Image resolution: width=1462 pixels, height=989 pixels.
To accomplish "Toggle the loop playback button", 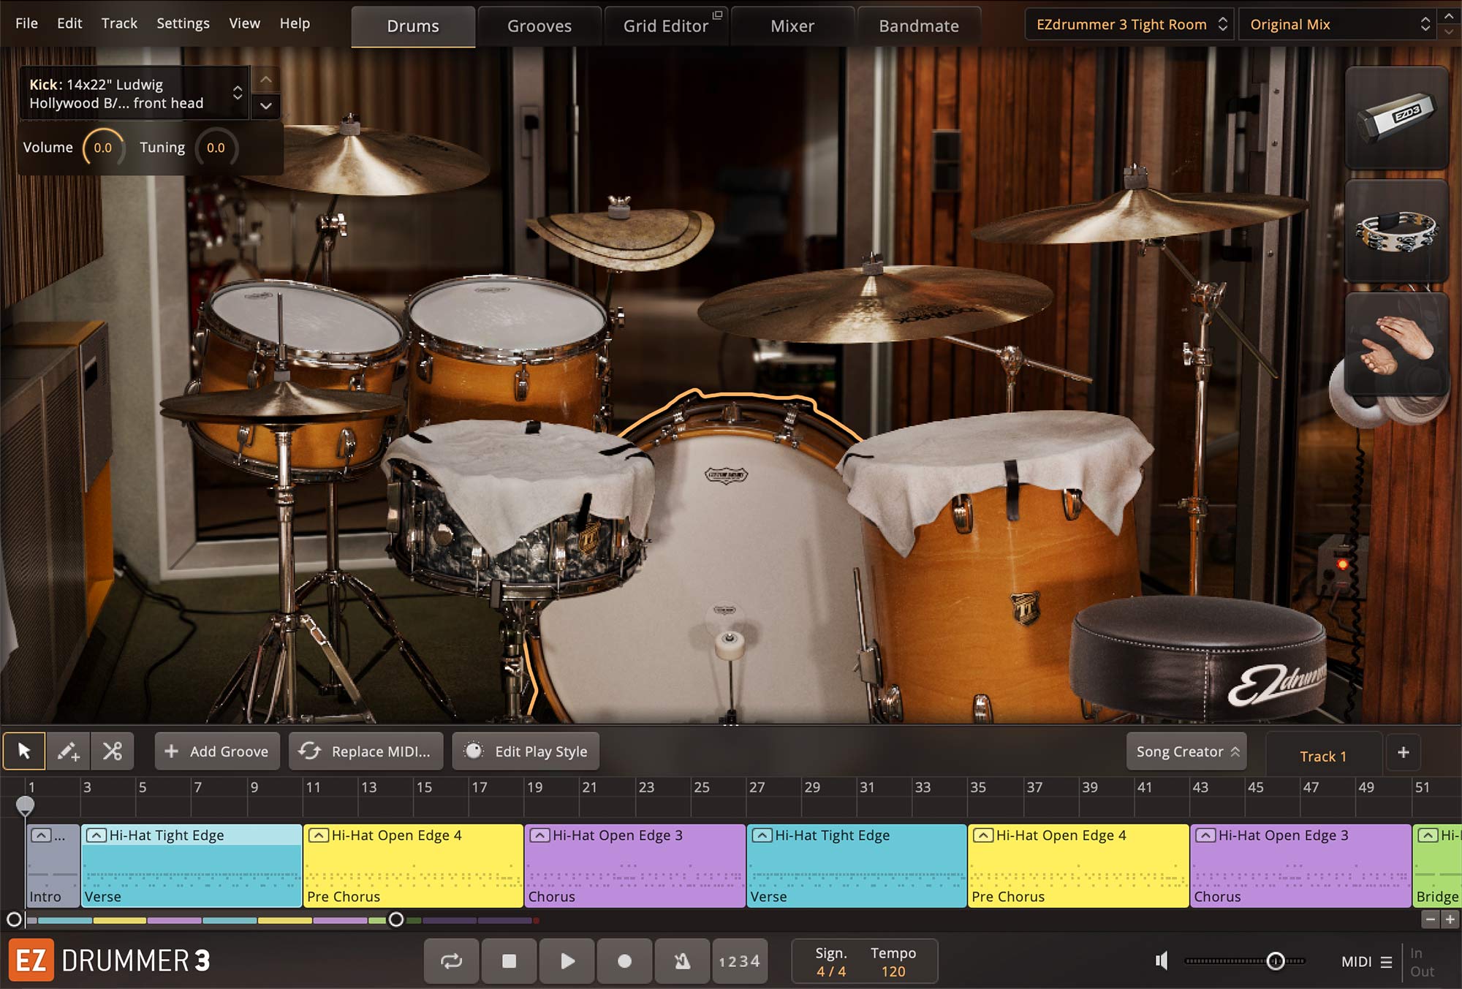I will (451, 960).
